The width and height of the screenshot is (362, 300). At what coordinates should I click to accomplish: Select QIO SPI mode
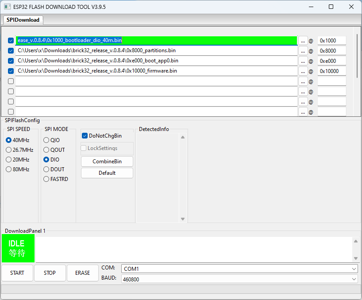(46, 140)
